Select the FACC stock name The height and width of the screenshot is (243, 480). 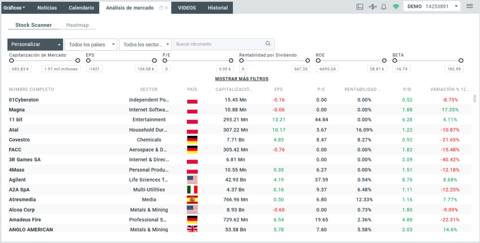(x=15, y=150)
